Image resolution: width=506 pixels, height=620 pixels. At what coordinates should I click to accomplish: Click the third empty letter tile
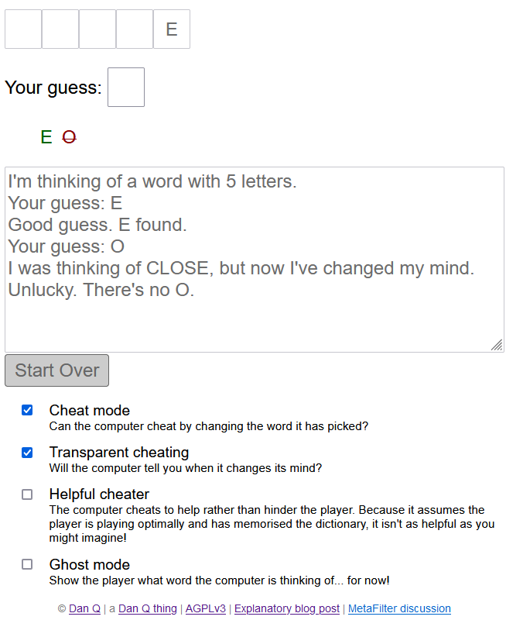pyautogui.click(x=97, y=29)
